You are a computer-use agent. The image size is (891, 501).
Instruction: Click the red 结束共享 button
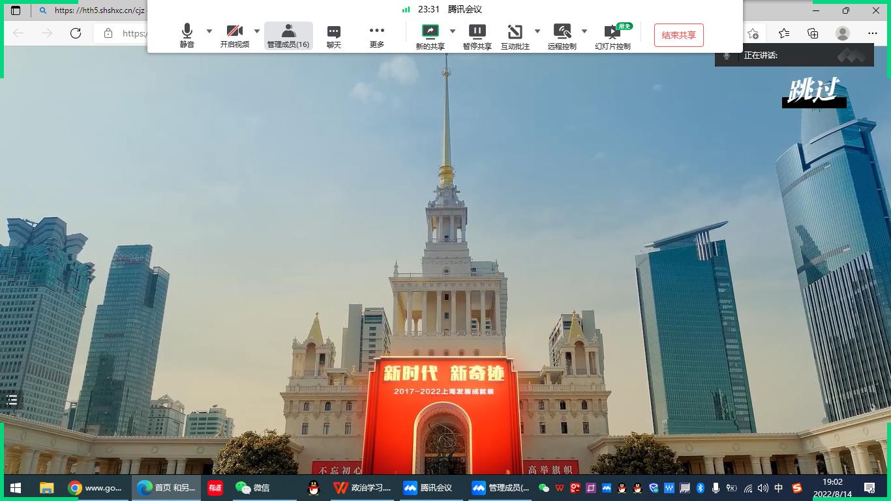coord(678,35)
